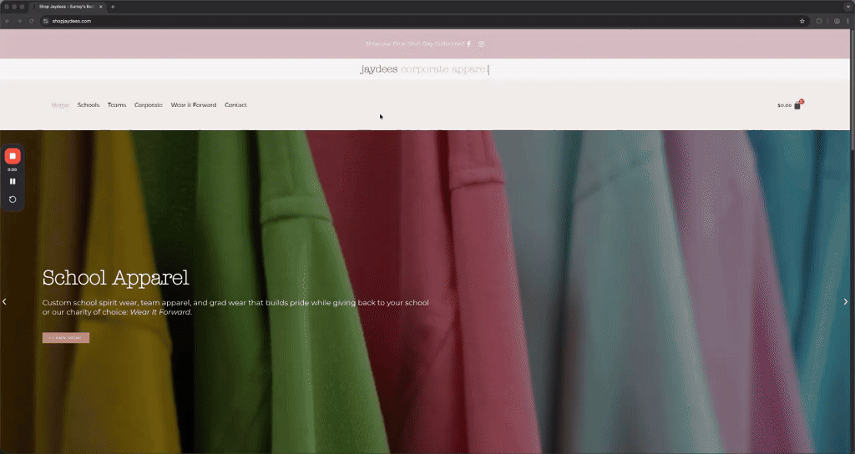Viewport: 855px width, 454px height.
Task: Open the Contact menu item
Action: coord(235,105)
